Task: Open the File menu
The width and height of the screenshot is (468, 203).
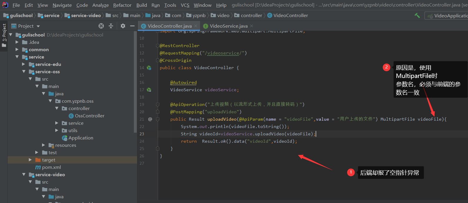Action: [16, 5]
